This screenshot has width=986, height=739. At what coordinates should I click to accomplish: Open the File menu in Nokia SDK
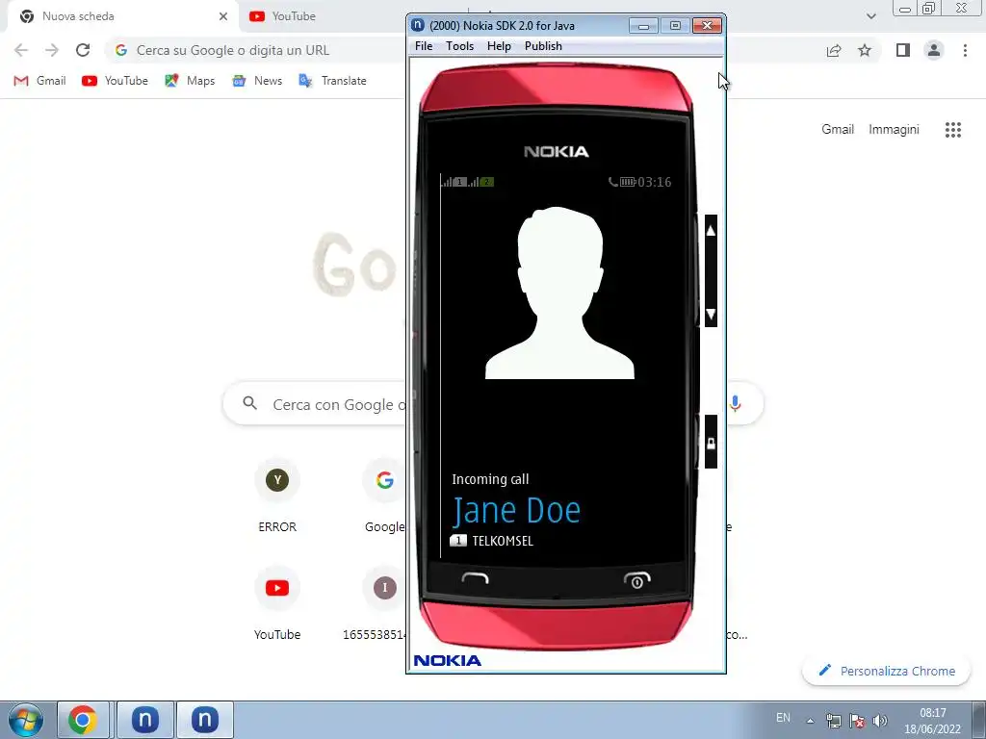click(x=424, y=46)
